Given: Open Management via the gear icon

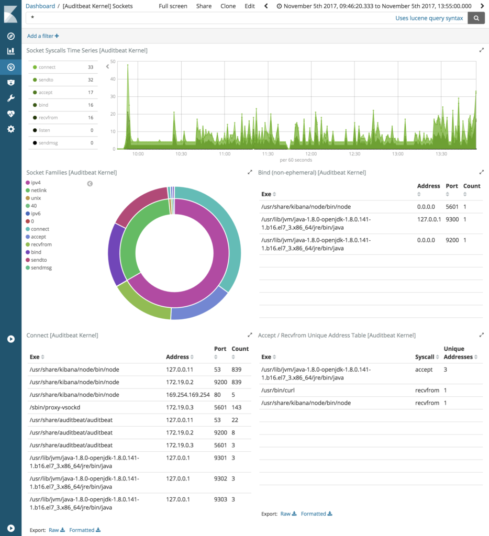Looking at the screenshot, I should tap(10, 129).
